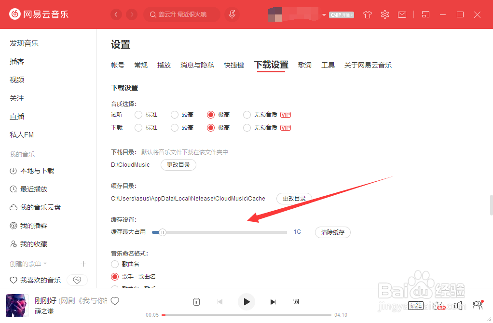Open the messages envelope icon

[x=402, y=14]
